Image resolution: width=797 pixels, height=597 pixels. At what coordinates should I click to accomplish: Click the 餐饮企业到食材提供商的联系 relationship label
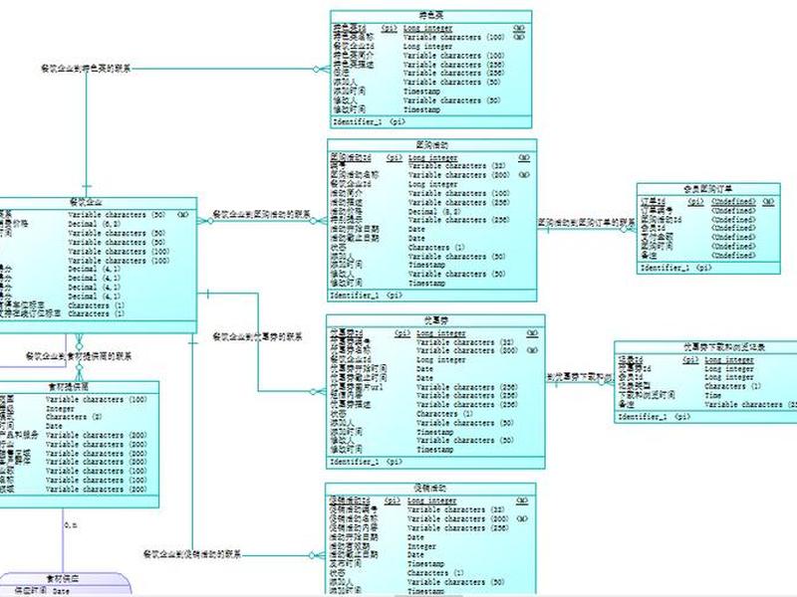tap(79, 356)
